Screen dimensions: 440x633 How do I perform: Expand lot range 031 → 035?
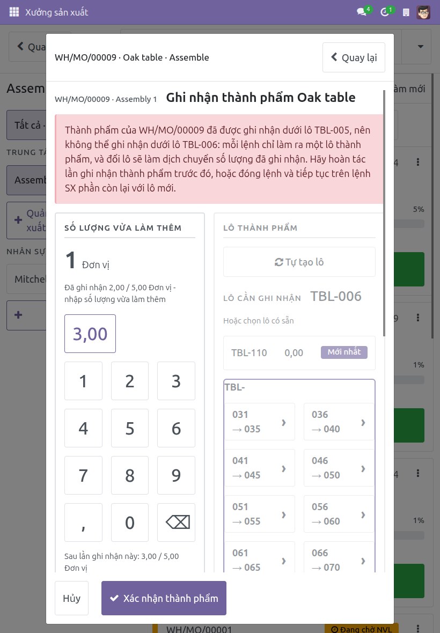(x=260, y=422)
